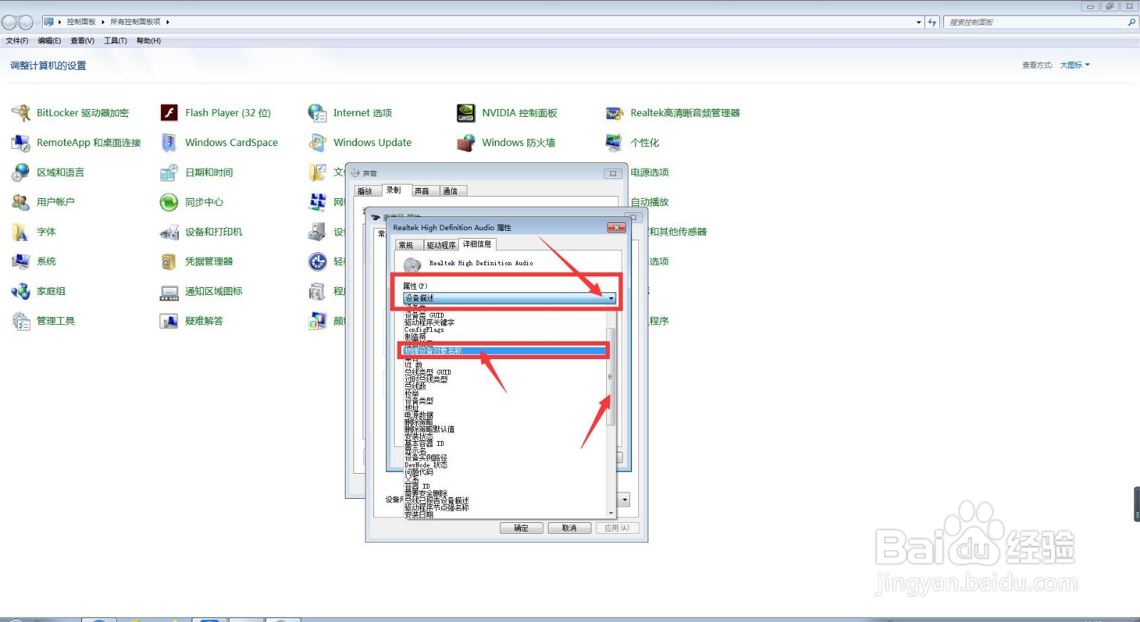The width and height of the screenshot is (1140, 622).
Task: Open the 查看(V) menu
Action: (83, 41)
